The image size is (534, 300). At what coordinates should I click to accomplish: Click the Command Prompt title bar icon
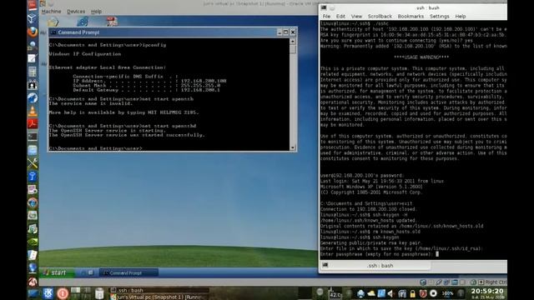pos(53,32)
